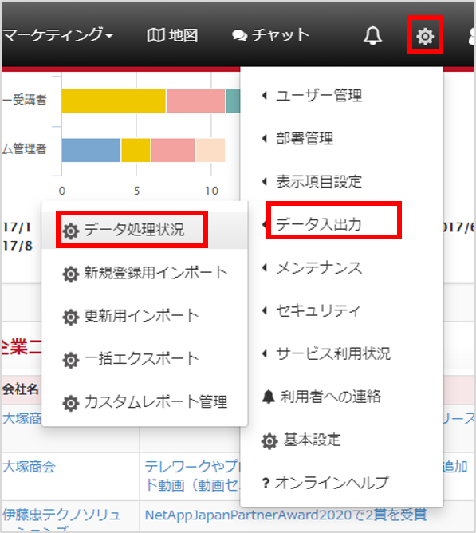Viewport: 476px width, 533px height.
Task: Click gear icon beside 基本設定
Action: [269, 441]
